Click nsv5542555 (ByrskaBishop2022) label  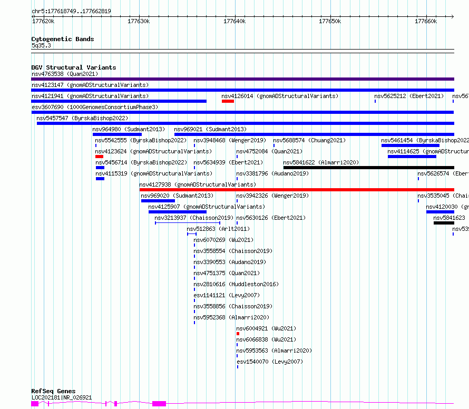[141, 140]
